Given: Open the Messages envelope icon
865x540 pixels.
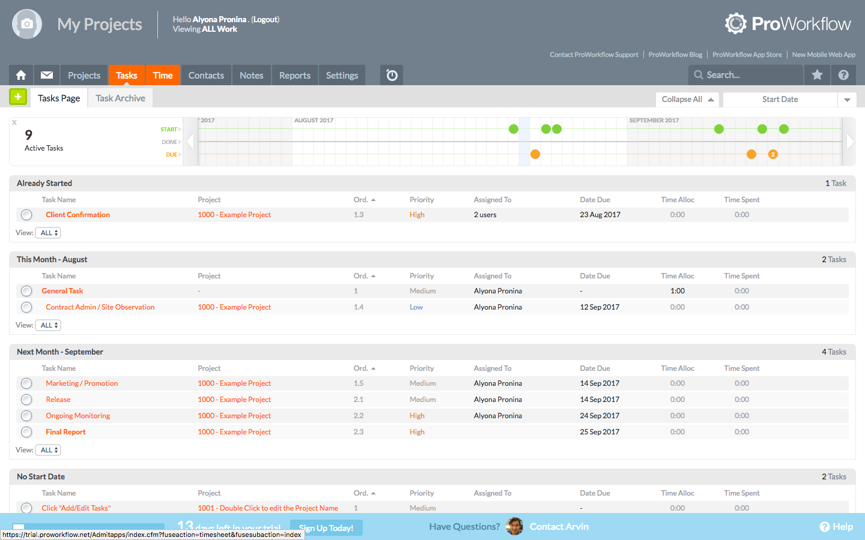Looking at the screenshot, I should tap(46, 75).
